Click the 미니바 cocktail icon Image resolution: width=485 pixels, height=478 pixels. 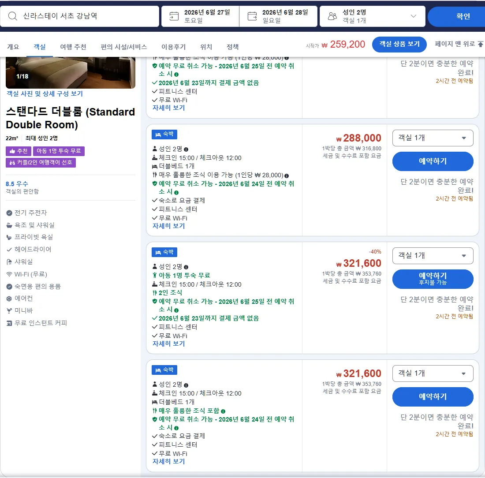pos(9,310)
